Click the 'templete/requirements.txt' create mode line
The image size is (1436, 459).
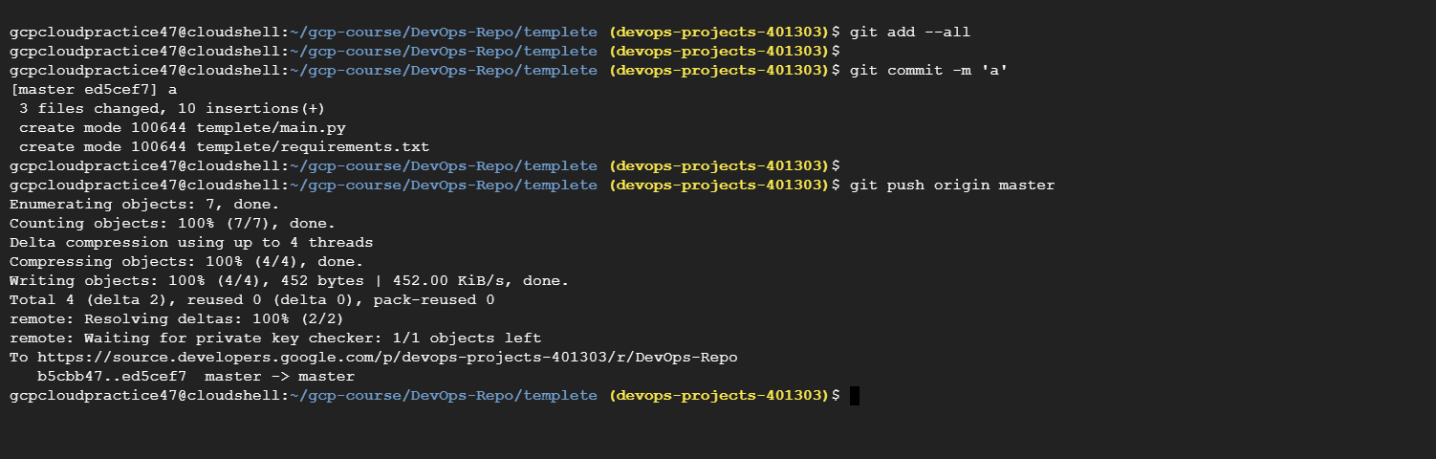[x=224, y=147]
